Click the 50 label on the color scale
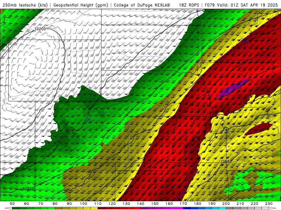 click(12, 204)
